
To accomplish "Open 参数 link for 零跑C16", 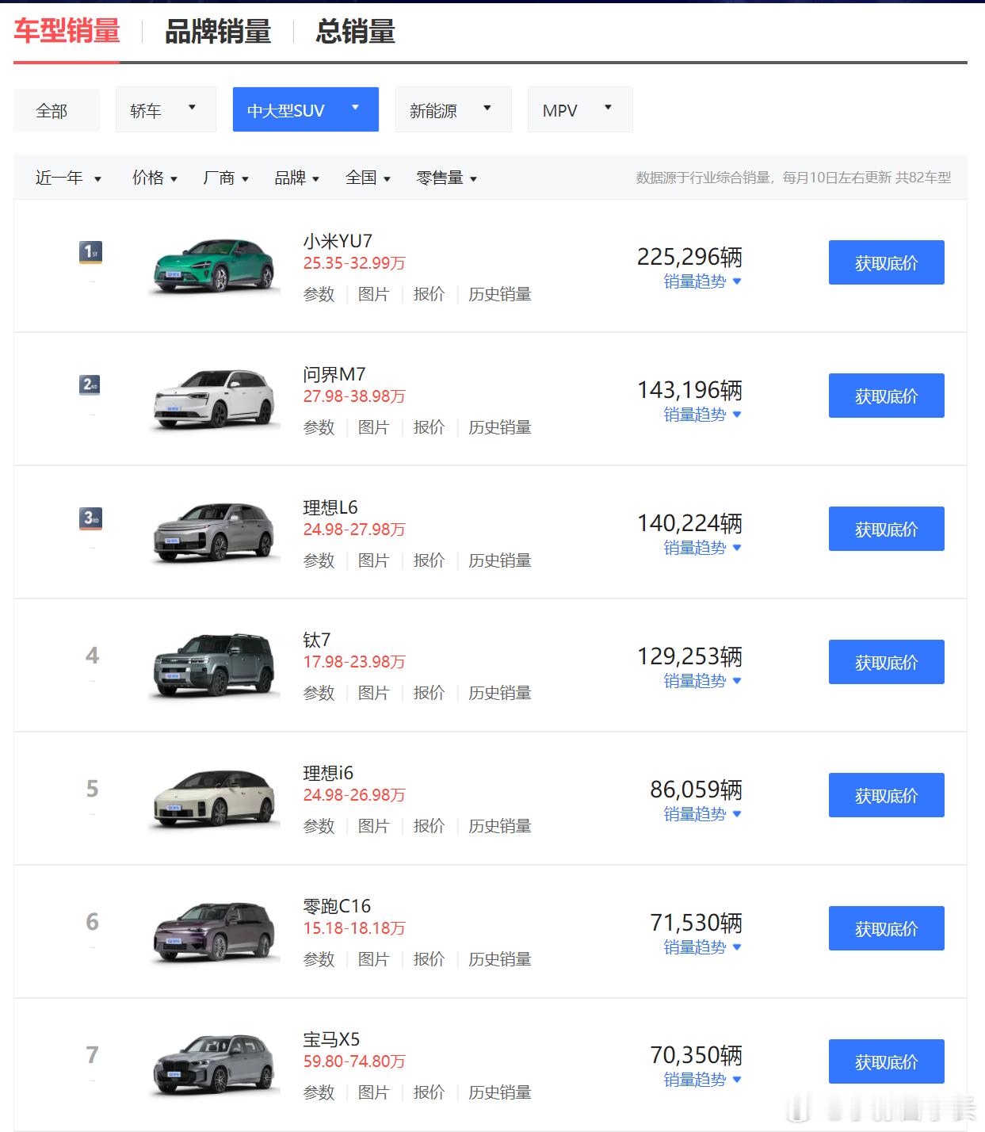I will [319, 959].
